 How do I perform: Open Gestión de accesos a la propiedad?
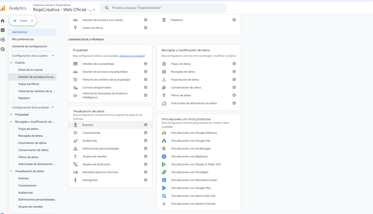point(105,72)
